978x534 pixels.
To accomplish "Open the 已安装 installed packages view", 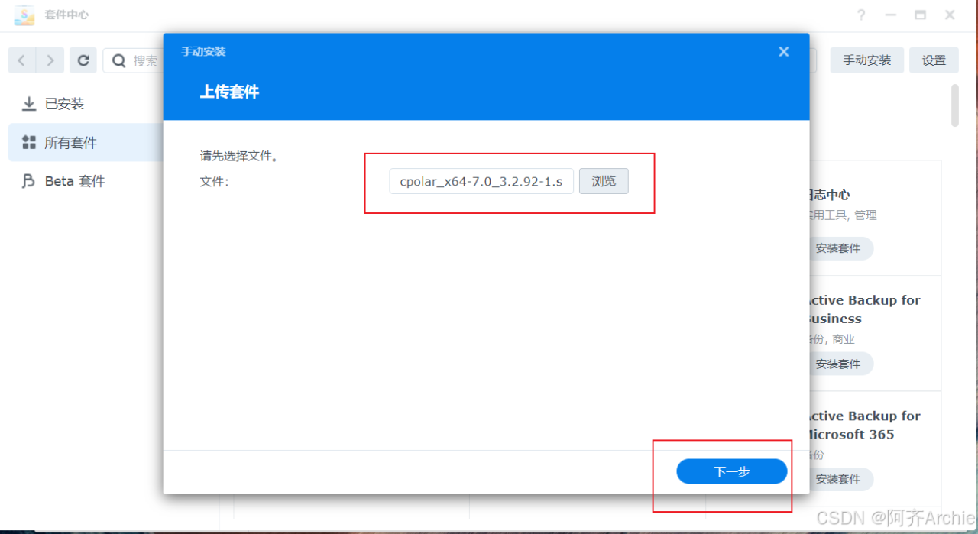I will pyautogui.click(x=65, y=103).
